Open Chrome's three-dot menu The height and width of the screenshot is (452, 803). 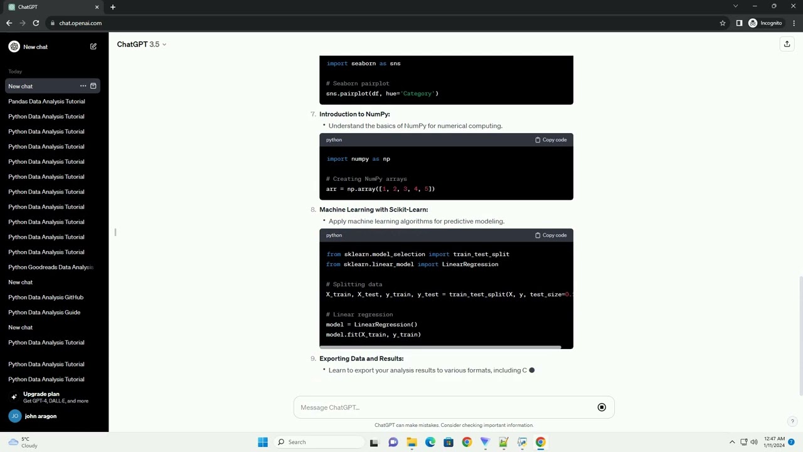pyautogui.click(x=794, y=23)
